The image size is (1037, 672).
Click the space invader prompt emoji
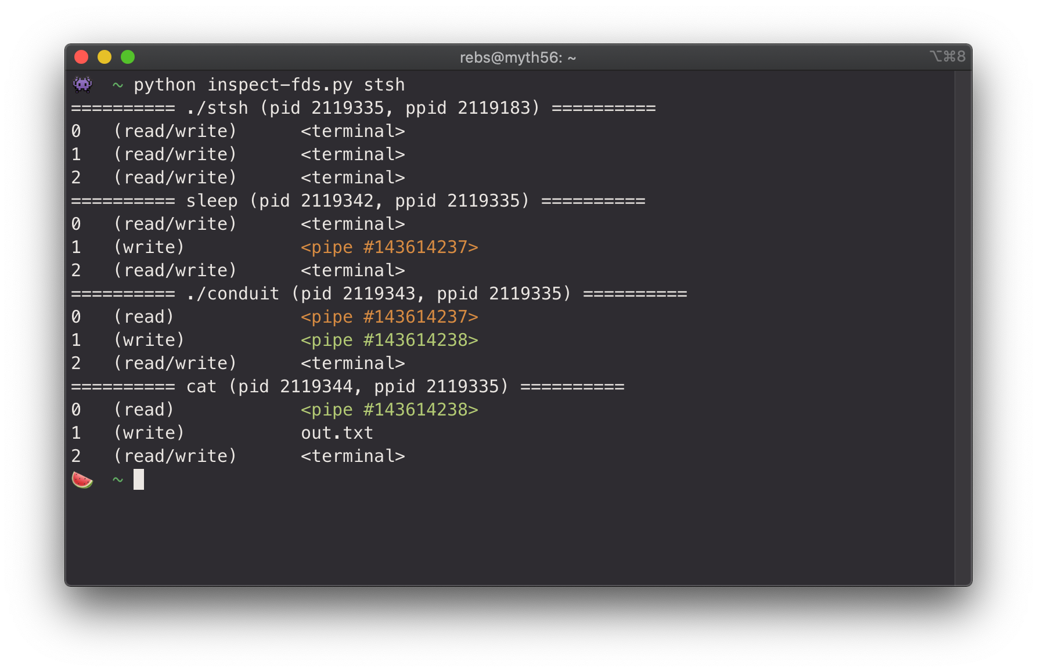click(x=82, y=85)
